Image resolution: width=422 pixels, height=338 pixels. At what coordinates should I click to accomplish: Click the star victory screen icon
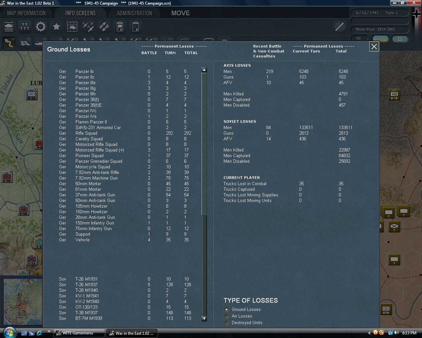click(56, 26)
